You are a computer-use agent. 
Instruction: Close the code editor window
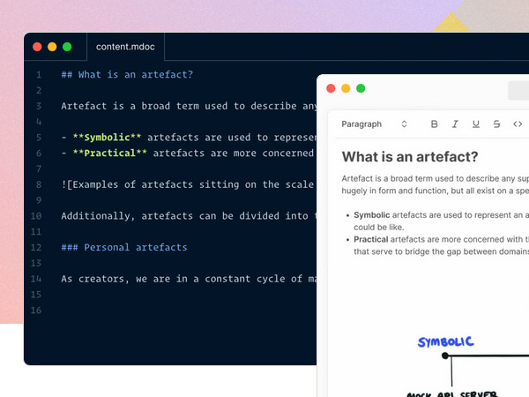pos(37,47)
